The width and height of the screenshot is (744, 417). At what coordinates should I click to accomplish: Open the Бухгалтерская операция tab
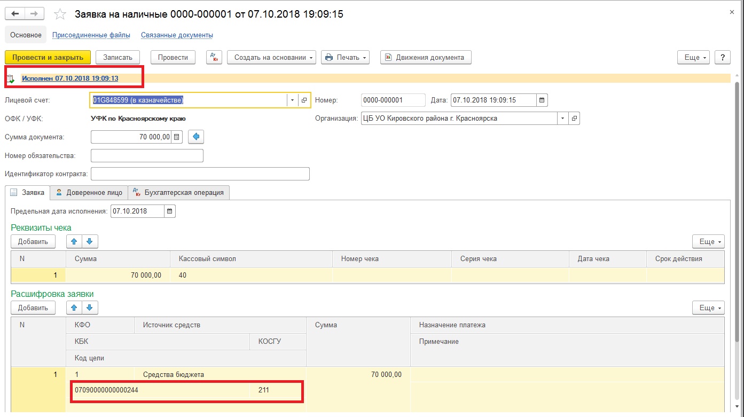(179, 193)
